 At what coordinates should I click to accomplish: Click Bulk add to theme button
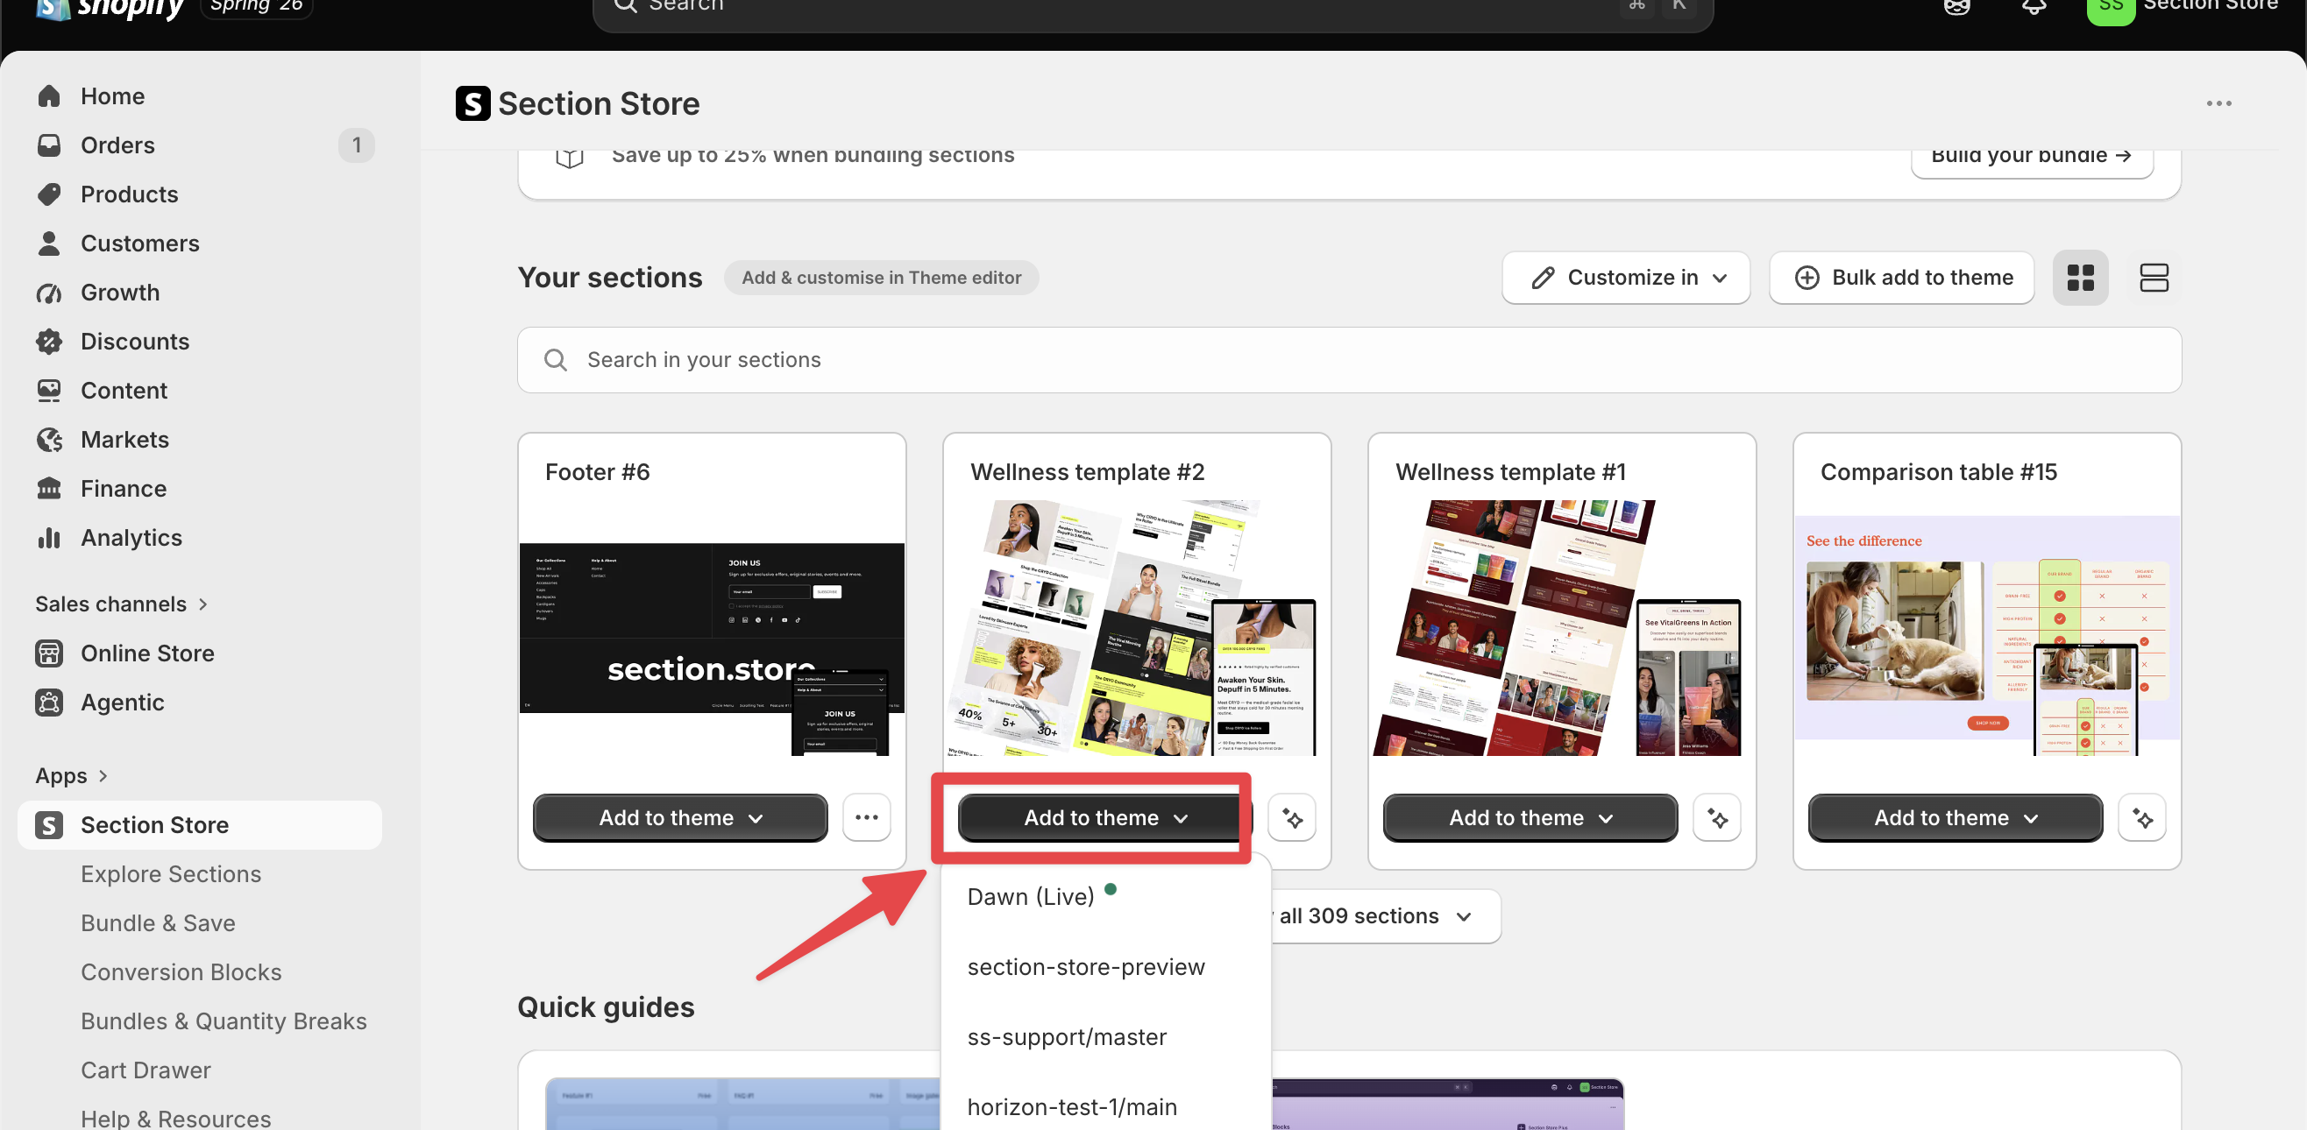pos(1902,279)
